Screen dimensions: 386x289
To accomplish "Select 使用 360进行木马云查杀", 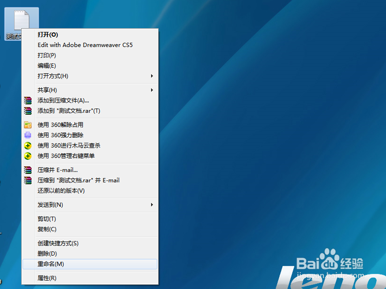I will pyautogui.click(x=90, y=145).
